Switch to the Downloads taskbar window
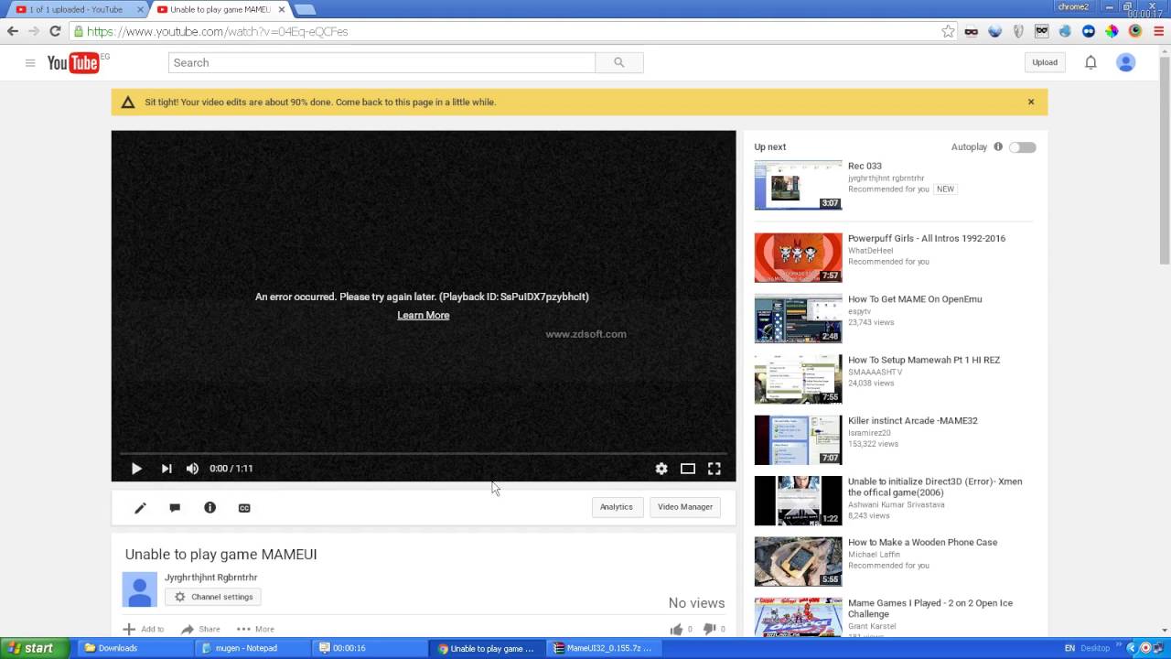The height and width of the screenshot is (659, 1171). tap(134, 648)
